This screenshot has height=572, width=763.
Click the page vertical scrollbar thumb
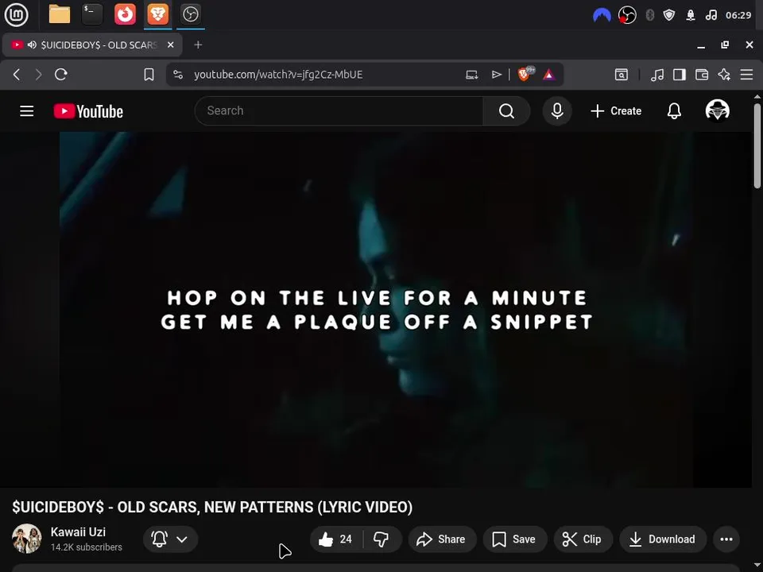(757, 145)
